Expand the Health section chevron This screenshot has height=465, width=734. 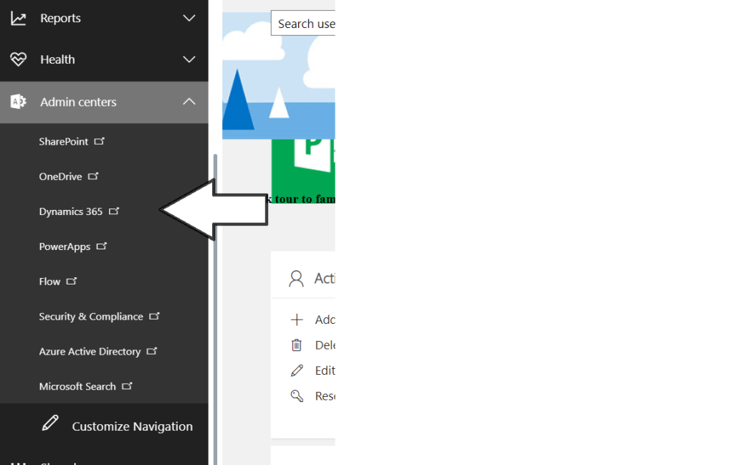coord(189,59)
